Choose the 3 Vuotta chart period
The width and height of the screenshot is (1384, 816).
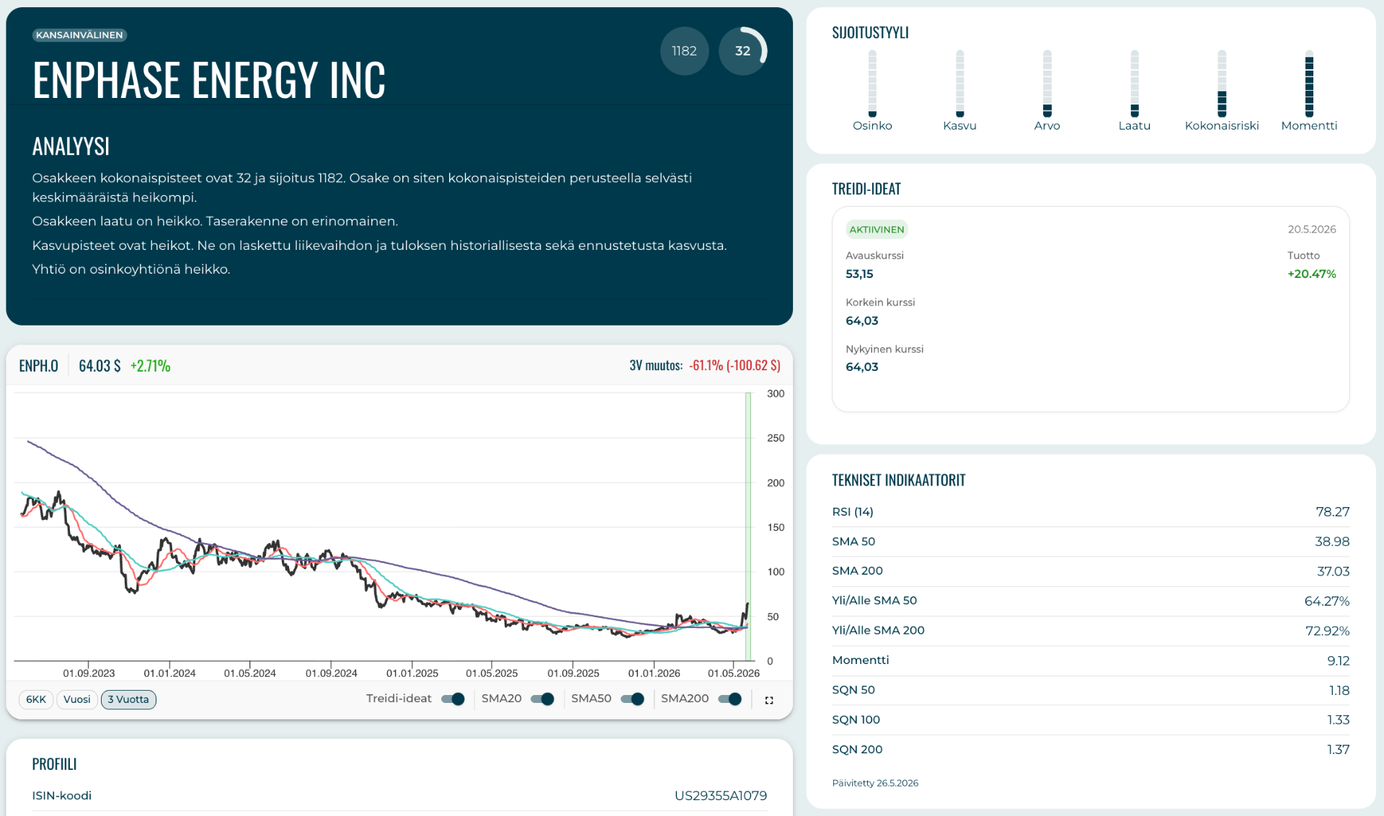pos(128,699)
